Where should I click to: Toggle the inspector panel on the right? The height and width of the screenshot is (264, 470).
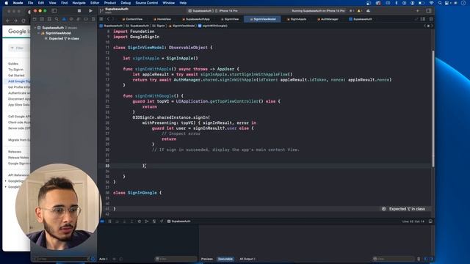click(x=429, y=11)
